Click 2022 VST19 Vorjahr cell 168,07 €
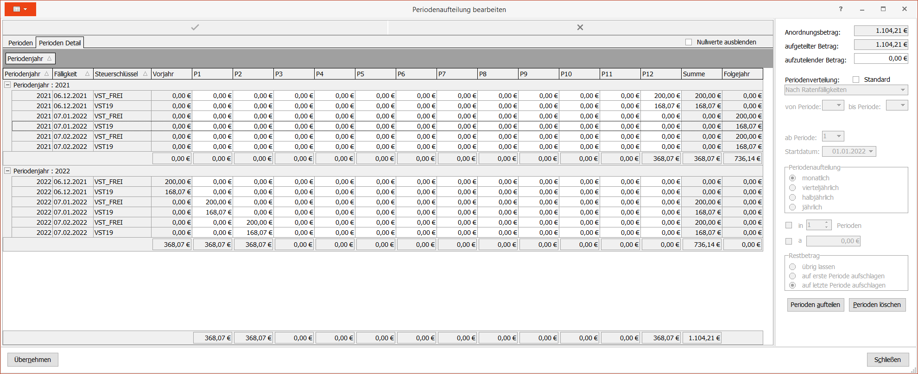 click(x=171, y=192)
